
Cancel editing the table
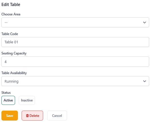57,115
